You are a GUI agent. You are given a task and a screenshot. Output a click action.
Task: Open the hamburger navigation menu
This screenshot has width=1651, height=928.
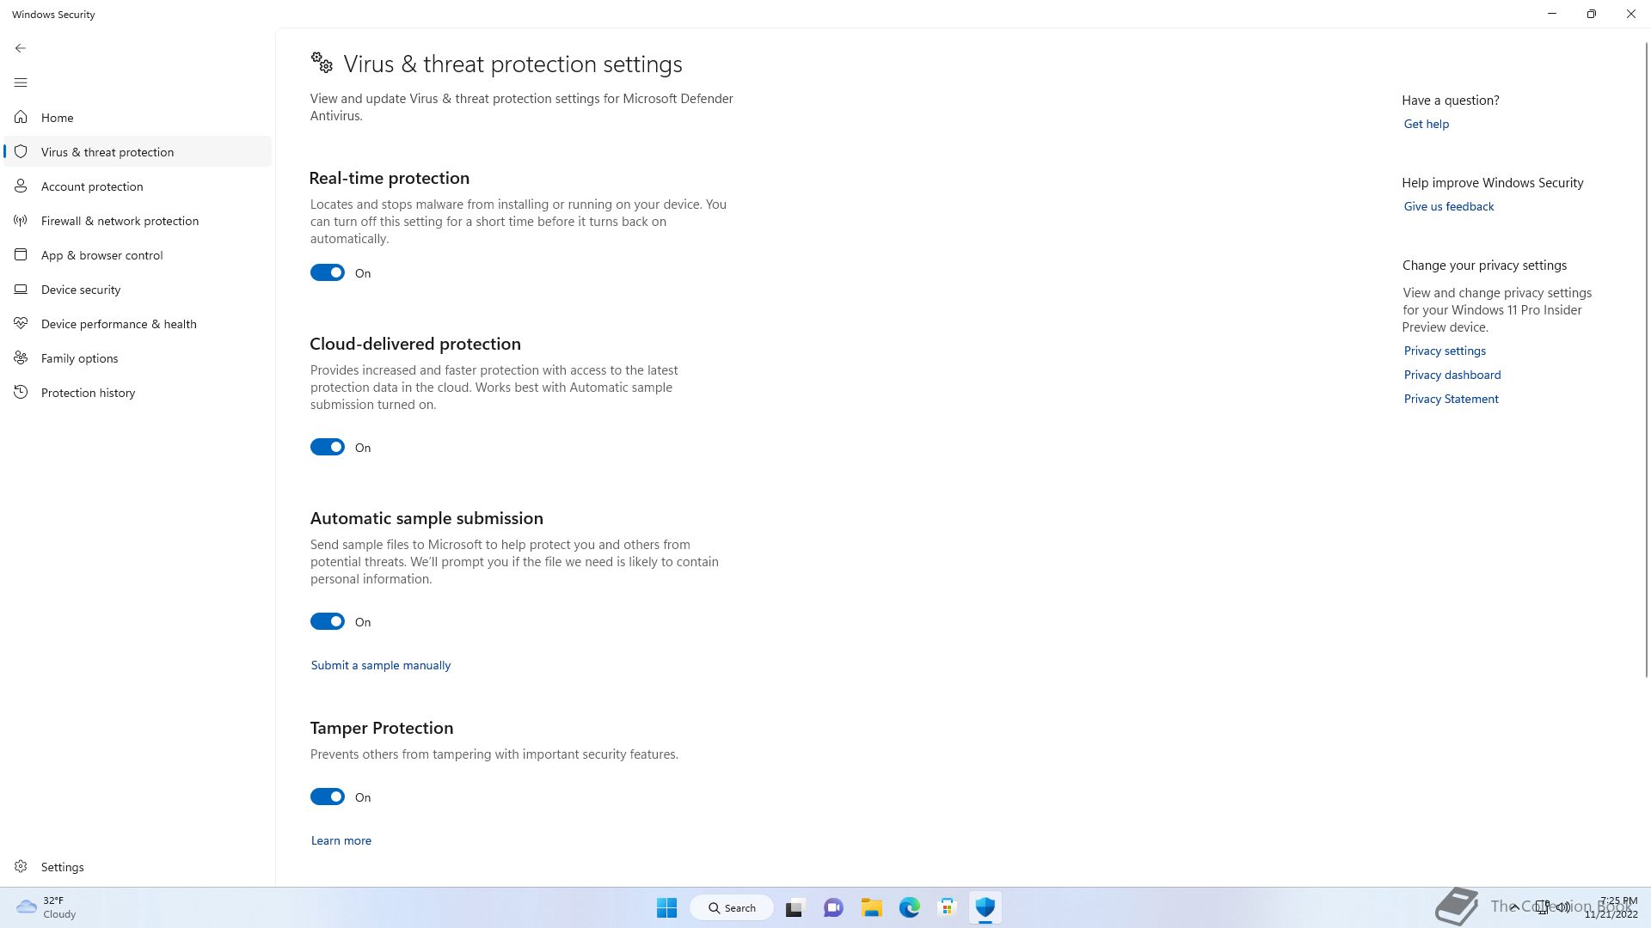(21, 82)
